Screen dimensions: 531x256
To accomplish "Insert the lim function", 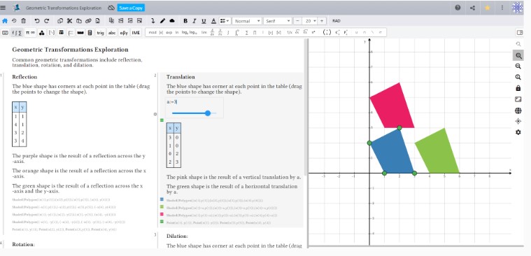I will 204,32.
